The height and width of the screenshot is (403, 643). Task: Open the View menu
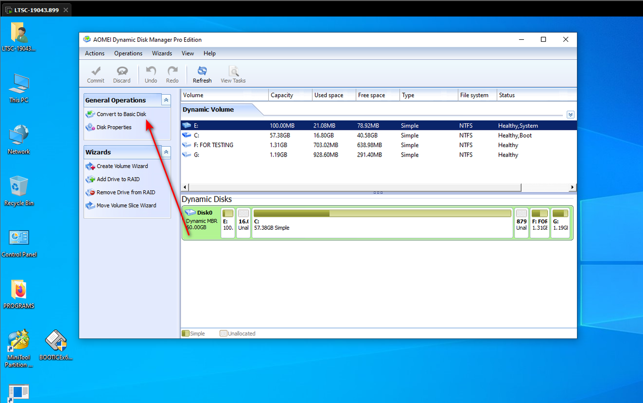[x=188, y=53]
